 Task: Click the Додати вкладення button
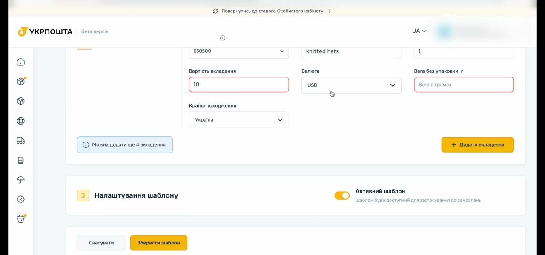[x=478, y=144]
